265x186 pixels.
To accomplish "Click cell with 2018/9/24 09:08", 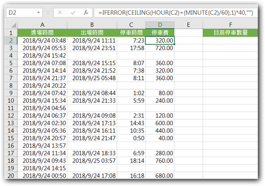I will (92, 115).
